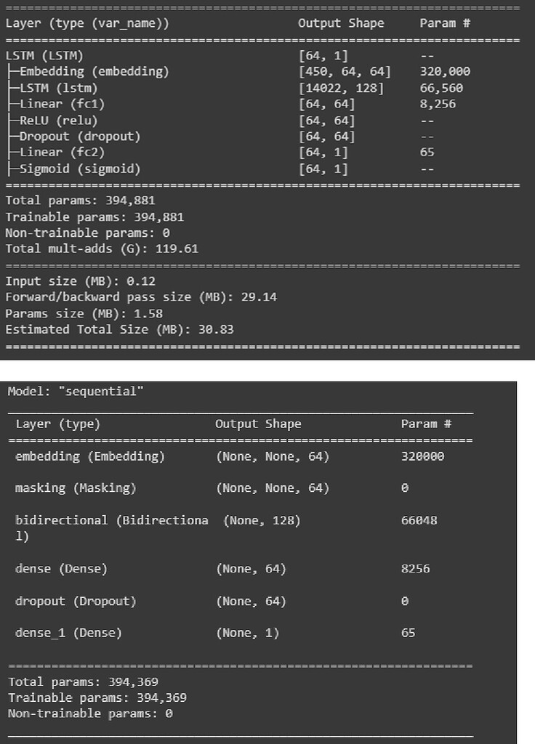
Task: Click the torchinfo "Embedding (embedding)" layer row
Action: point(94,71)
